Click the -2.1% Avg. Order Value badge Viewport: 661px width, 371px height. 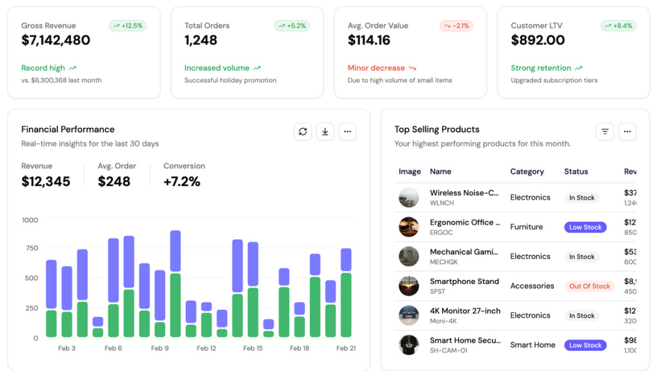[457, 26]
